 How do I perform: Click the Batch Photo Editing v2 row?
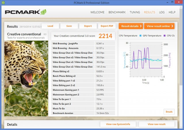(x=83, y=76)
